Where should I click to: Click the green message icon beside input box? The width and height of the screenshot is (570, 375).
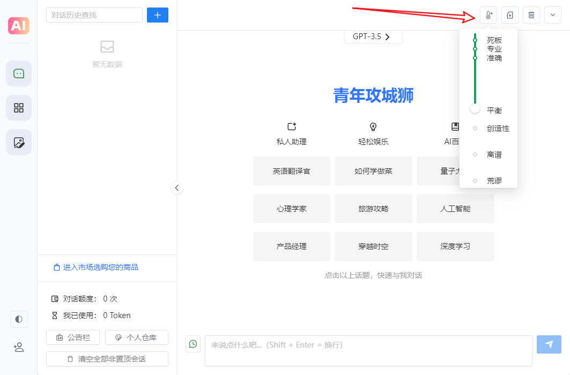[193, 344]
